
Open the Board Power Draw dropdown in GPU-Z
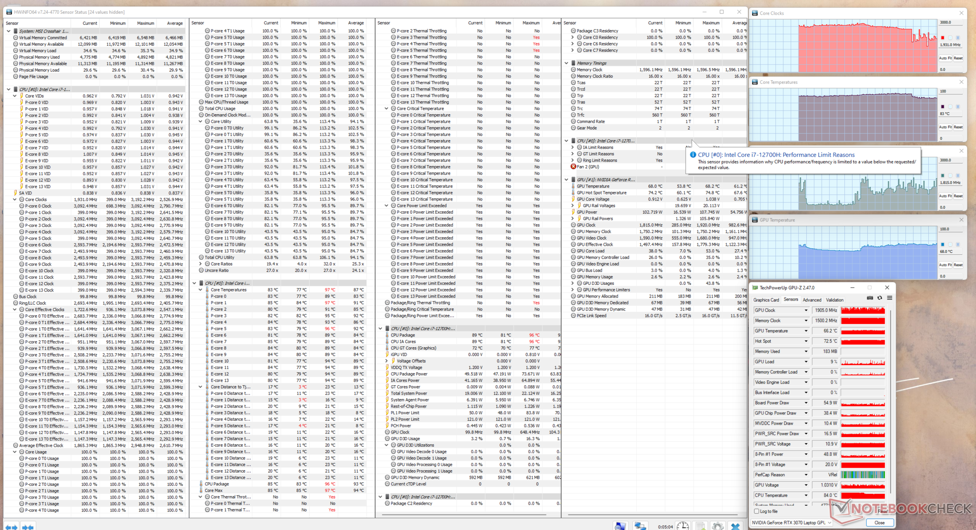[806, 403]
